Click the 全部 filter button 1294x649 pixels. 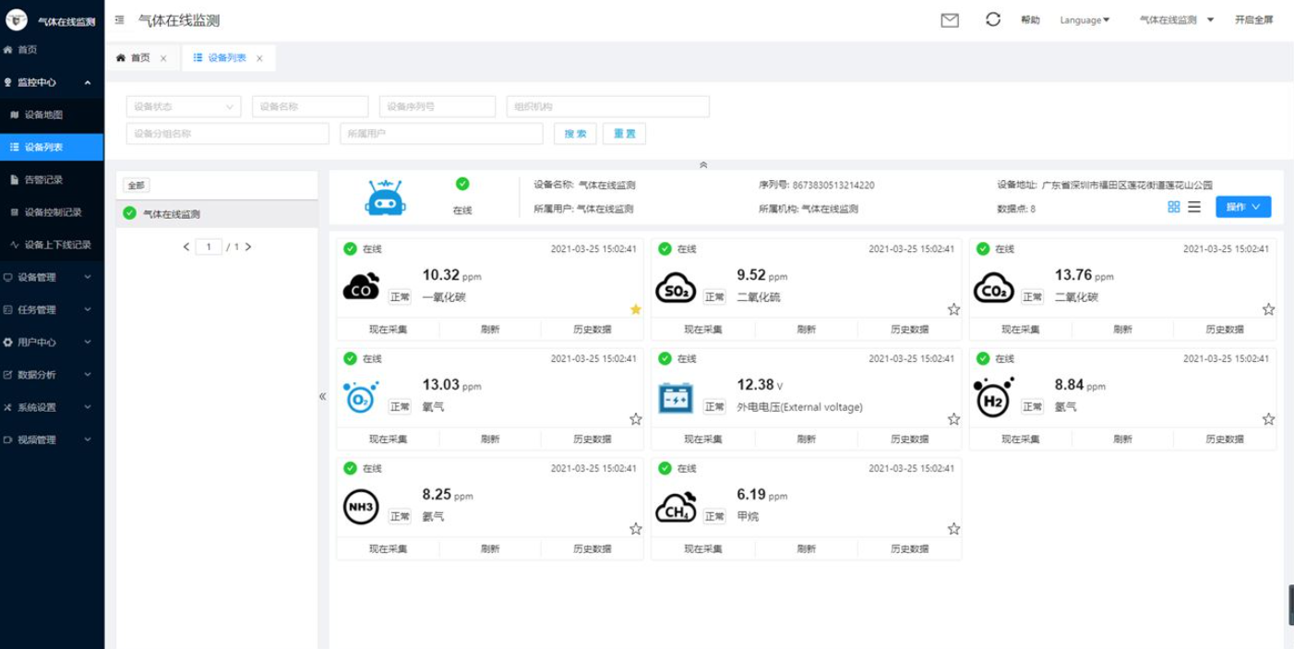coord(136,186)
